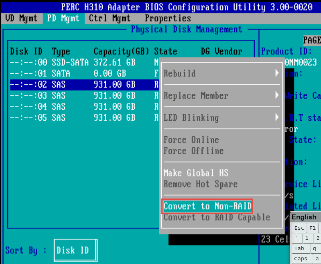Choose Remove Hot Spare option
The height and width of the screenshot is (264, 321).
[201, 184]
